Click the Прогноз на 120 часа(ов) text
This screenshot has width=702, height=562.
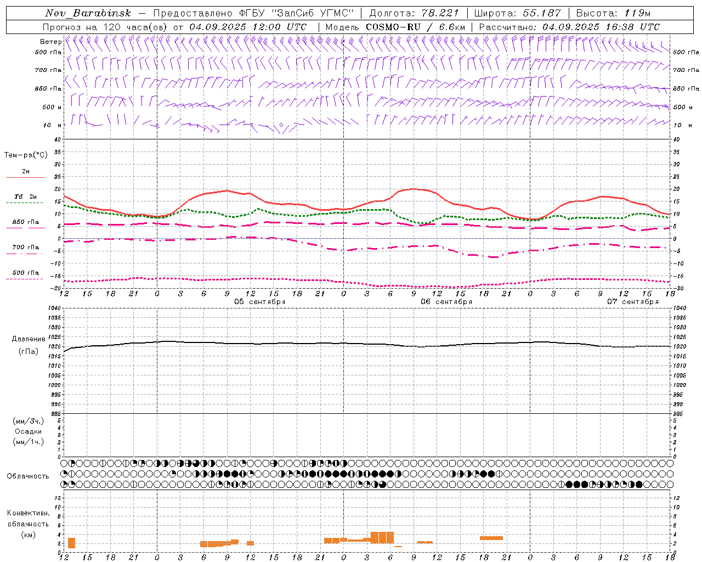pos(105,27)
